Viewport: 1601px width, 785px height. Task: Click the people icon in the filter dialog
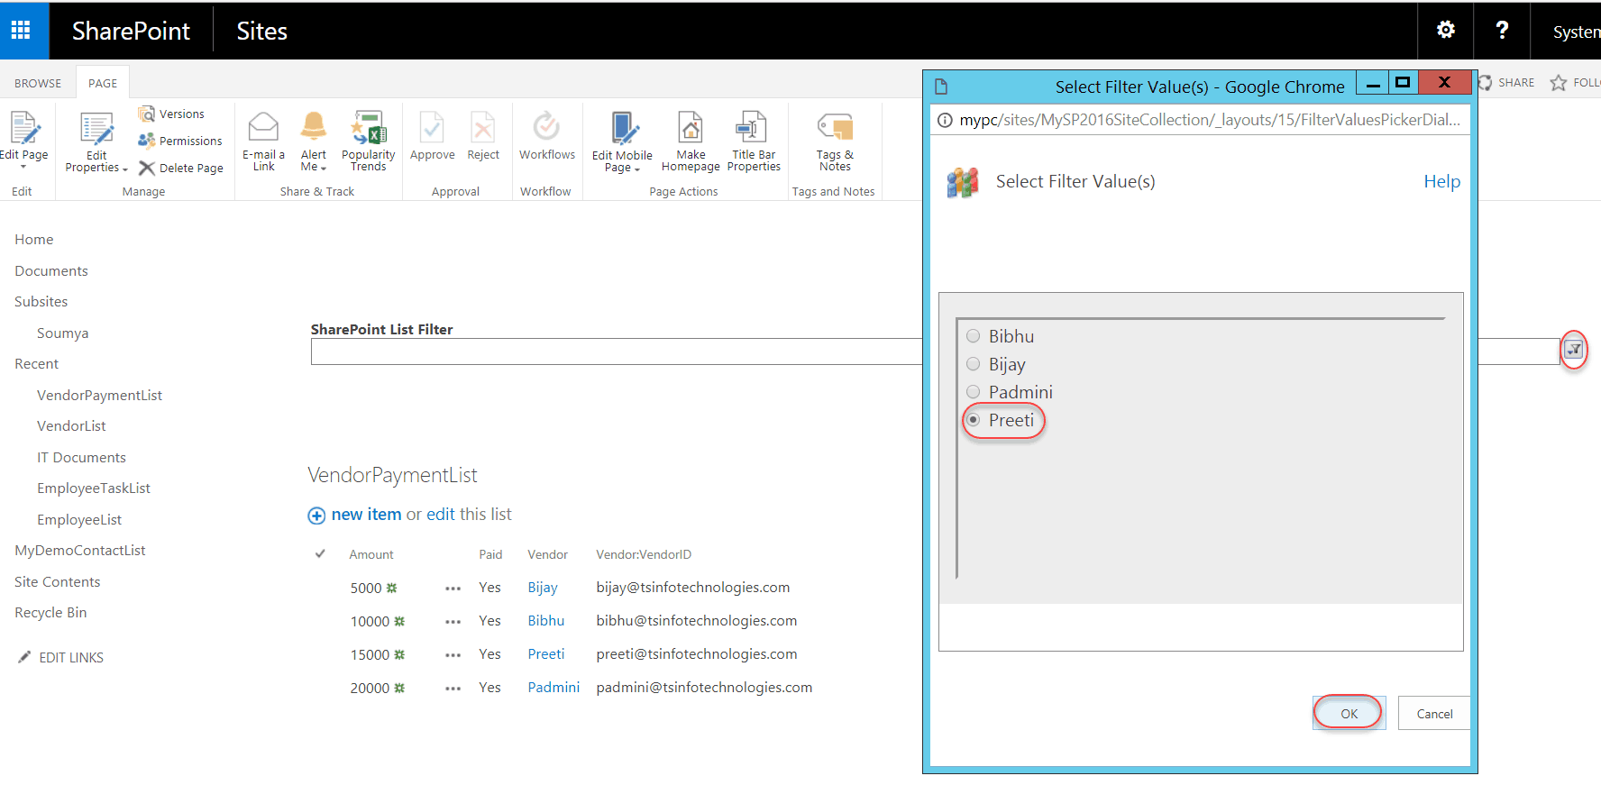click(963, 183)
